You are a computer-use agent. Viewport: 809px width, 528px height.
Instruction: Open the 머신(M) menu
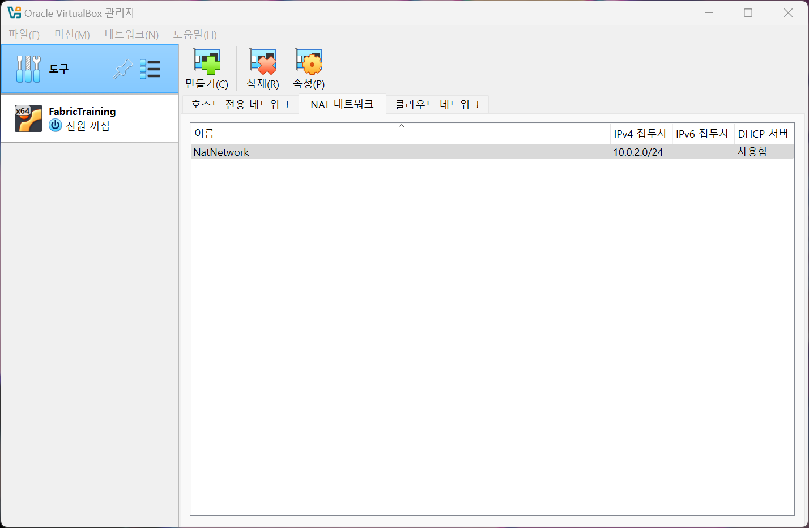point(72,35)
